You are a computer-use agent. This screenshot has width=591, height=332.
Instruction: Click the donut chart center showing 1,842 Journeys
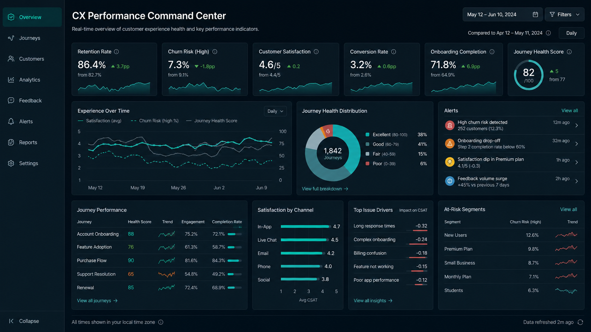click(333, 153)
